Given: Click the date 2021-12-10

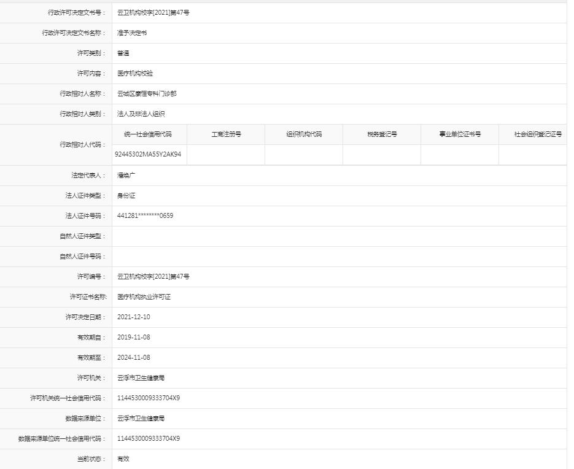Looking at the screenshot, I should 134,317.
